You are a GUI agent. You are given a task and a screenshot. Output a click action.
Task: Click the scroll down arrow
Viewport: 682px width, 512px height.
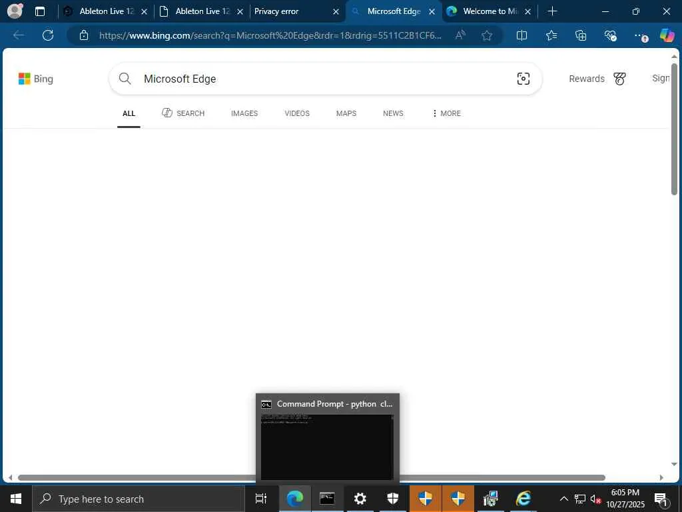(674, 465)
